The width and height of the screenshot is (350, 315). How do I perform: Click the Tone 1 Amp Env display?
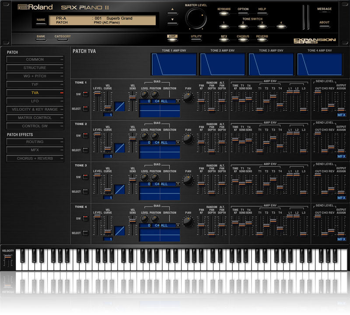174,64
